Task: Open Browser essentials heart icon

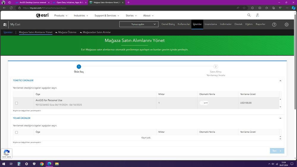Action: [x=280, y=8]
